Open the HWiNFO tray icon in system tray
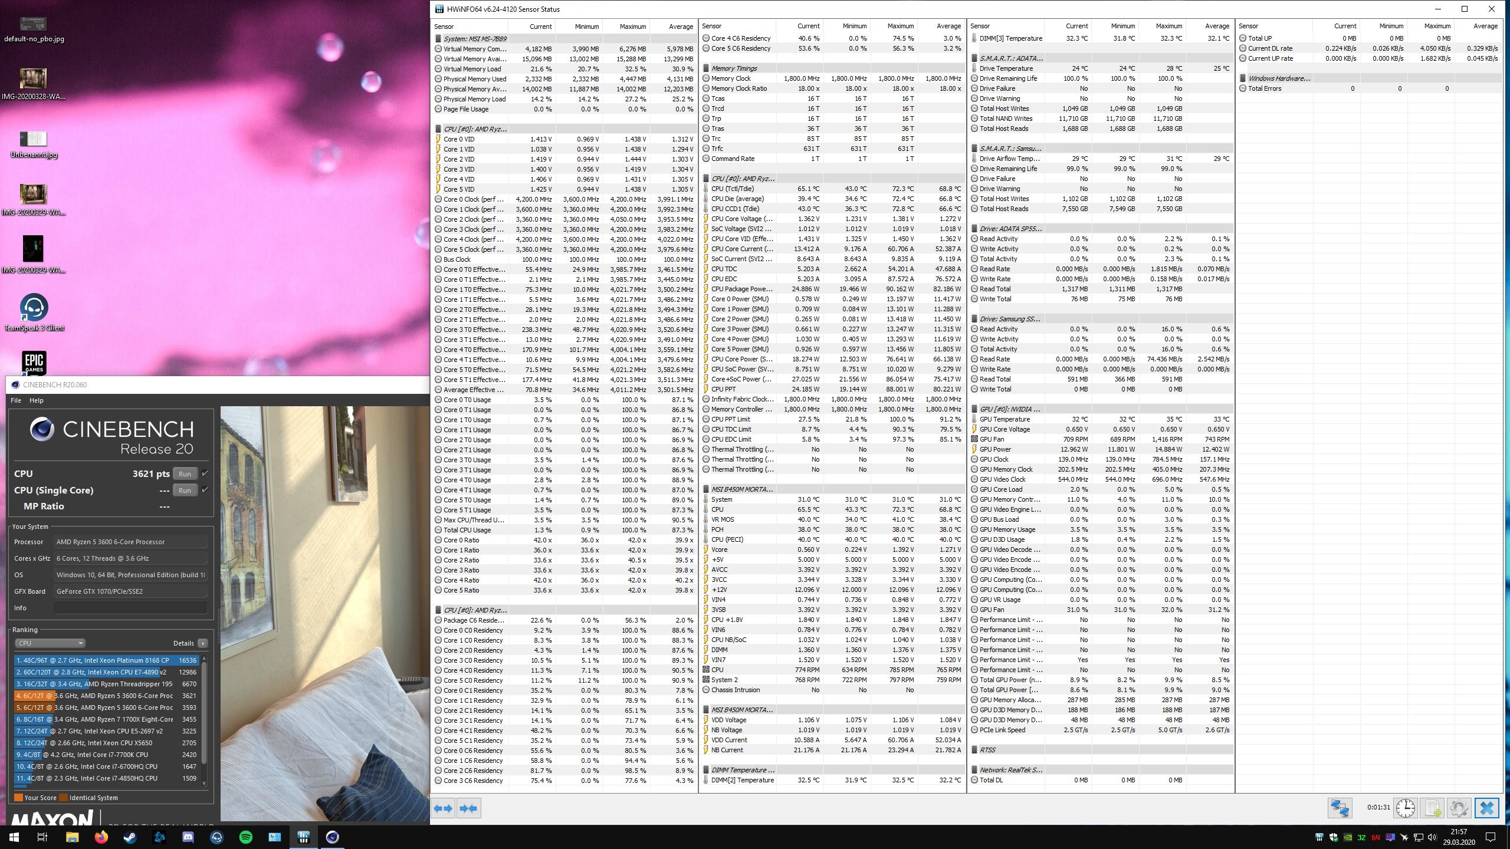 pos(1319,837)
